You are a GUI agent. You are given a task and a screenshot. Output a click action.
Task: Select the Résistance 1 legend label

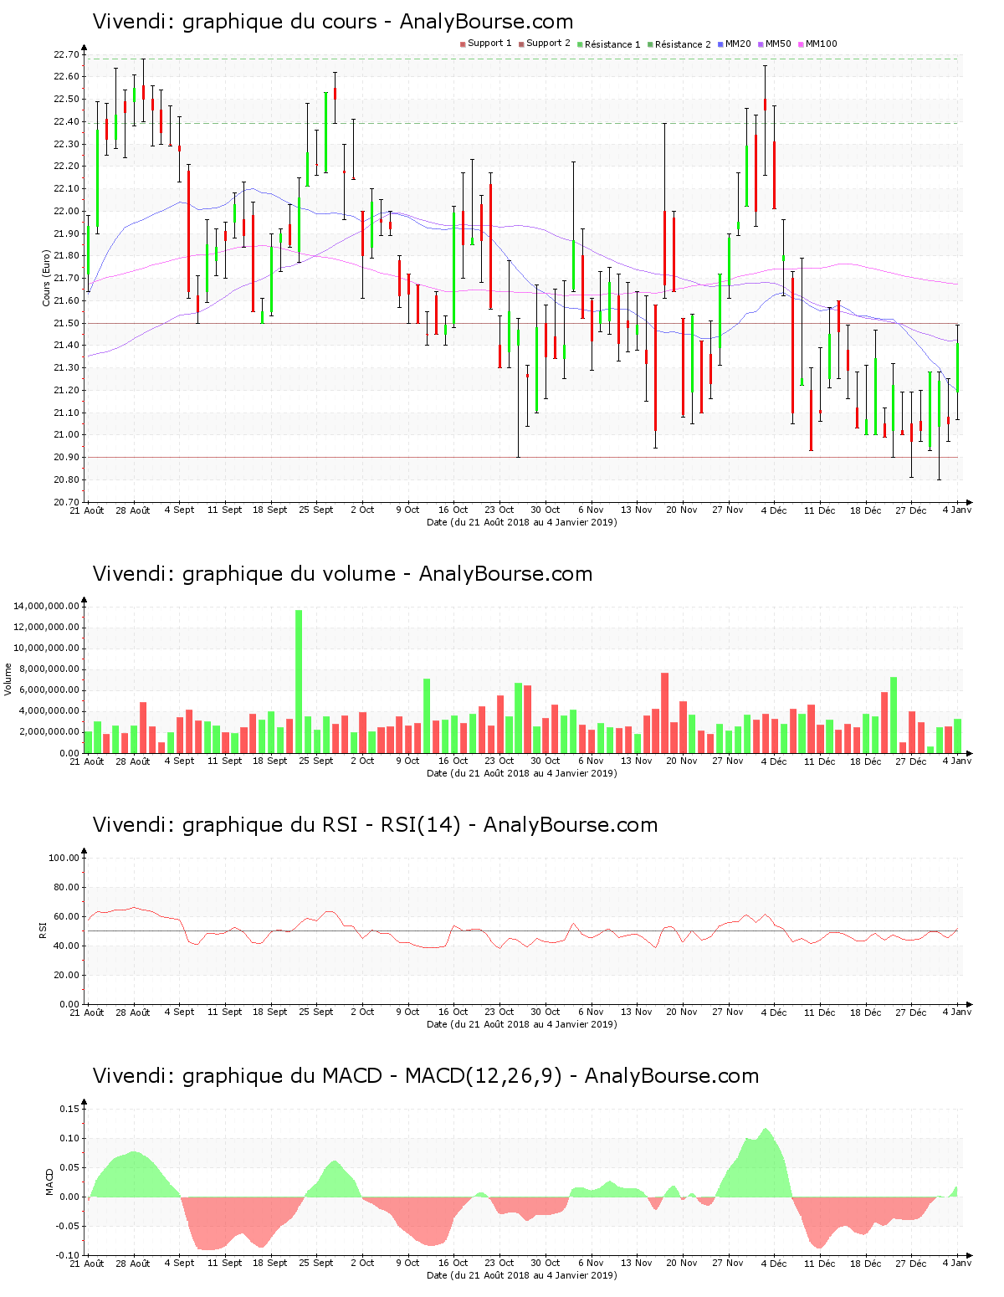pyautogui.click(x=612, y=44)
